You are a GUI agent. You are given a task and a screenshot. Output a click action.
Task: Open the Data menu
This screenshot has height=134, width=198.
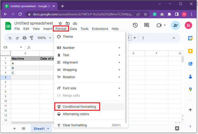73,29
